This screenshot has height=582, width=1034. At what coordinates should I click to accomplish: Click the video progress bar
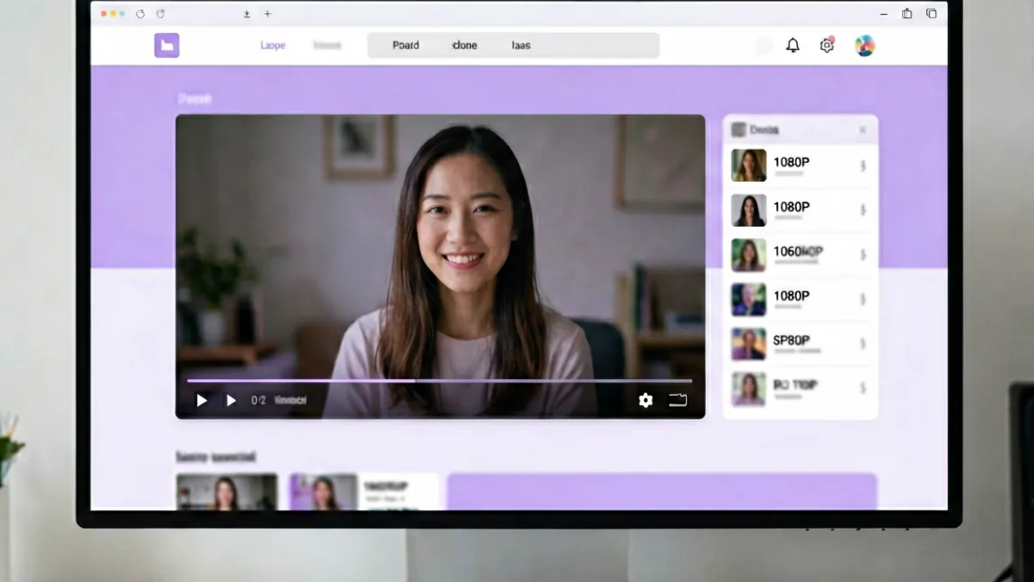[439, 380]
